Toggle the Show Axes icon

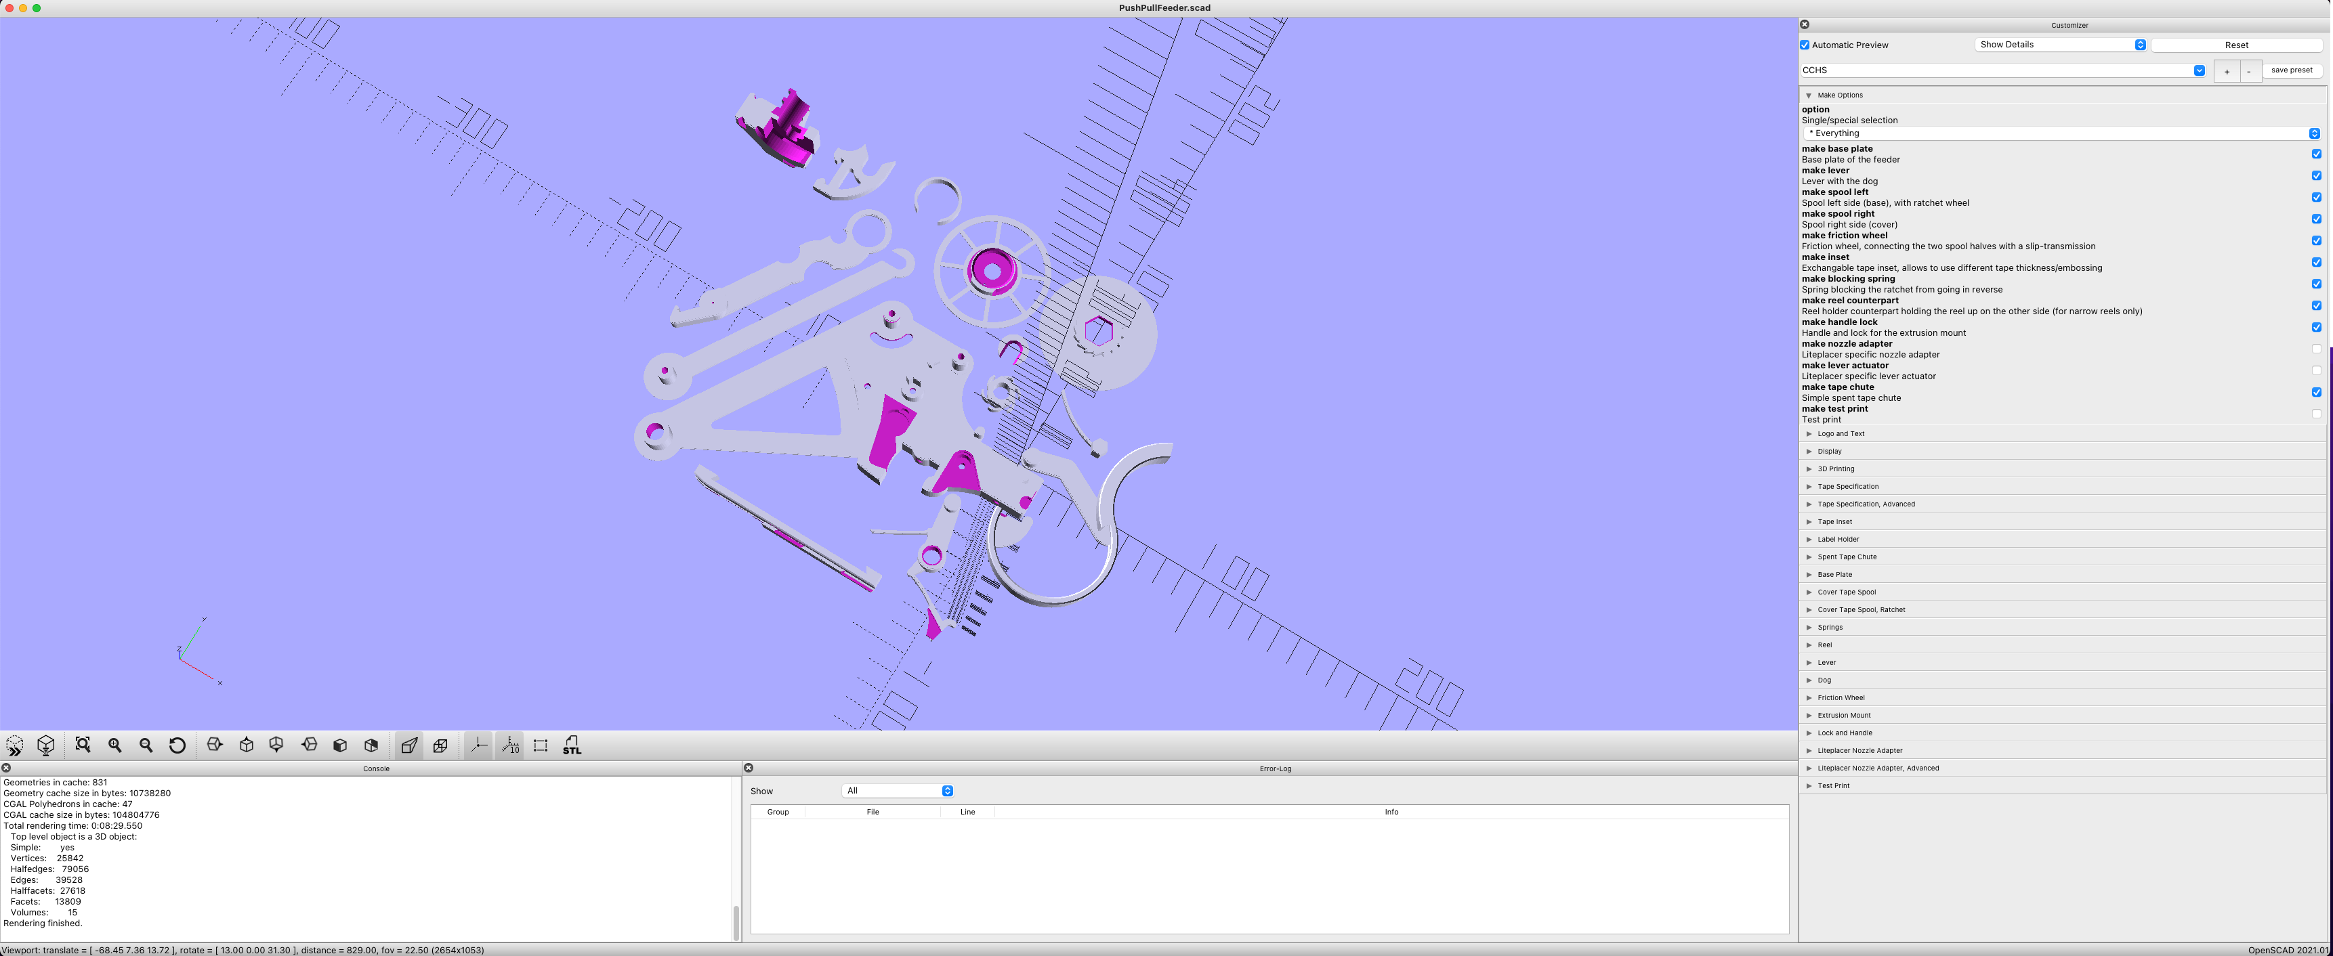[x=478, y=745]
